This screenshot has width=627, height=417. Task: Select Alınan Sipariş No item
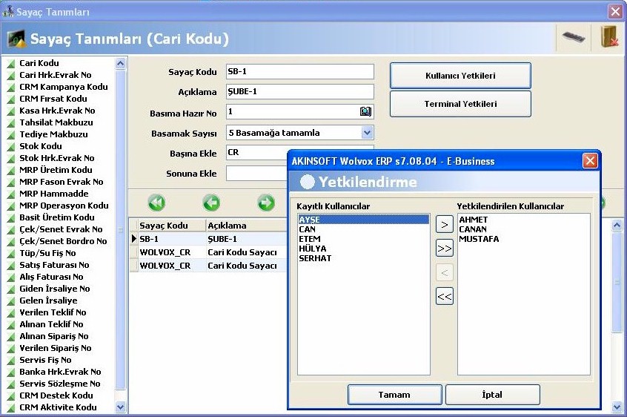tap(53, 336)
